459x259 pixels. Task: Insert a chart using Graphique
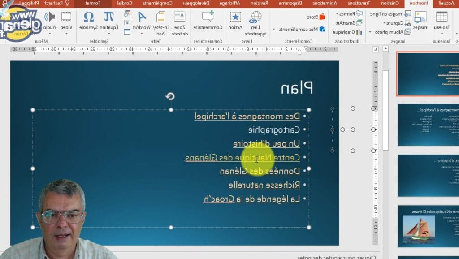click(x=347, y=32)
